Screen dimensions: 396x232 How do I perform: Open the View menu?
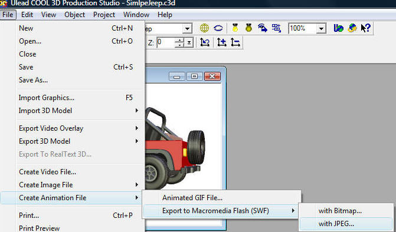click(x=48, y=15)
